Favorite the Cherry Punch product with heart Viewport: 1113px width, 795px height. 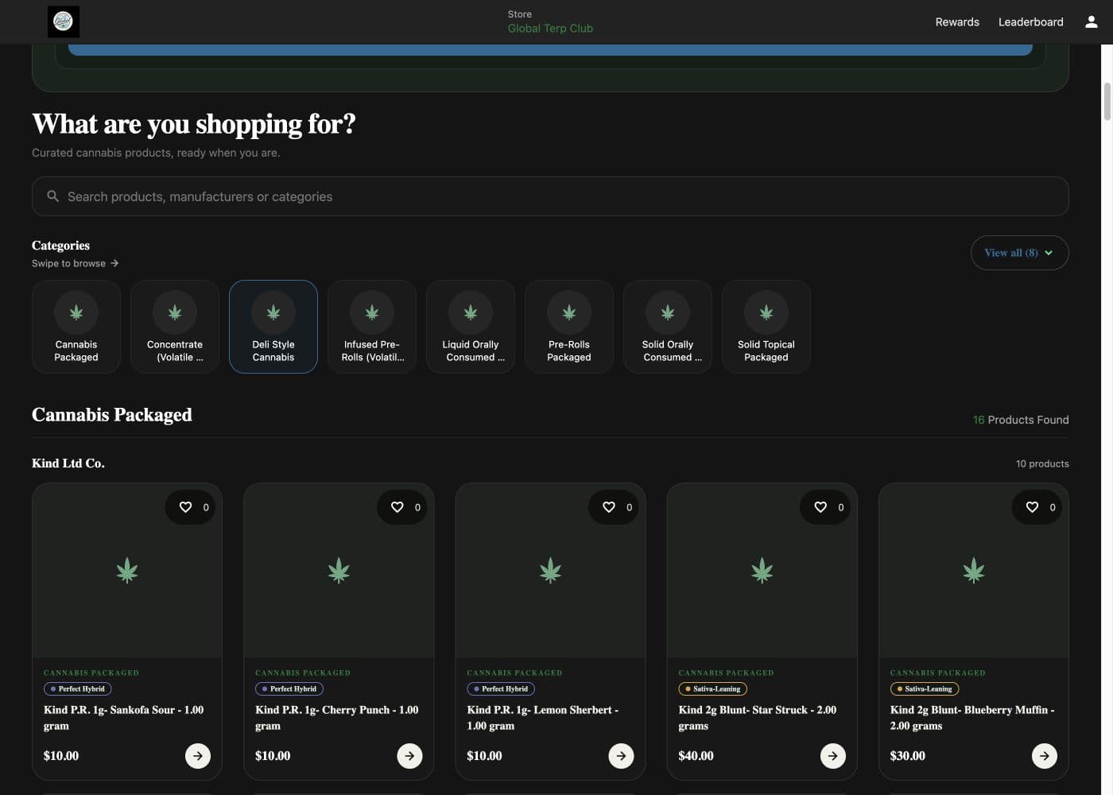point(397,507)
